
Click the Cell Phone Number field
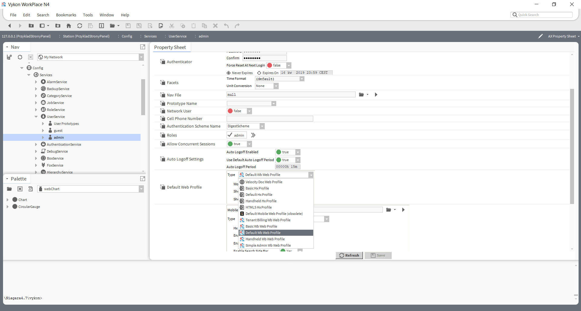270,118
